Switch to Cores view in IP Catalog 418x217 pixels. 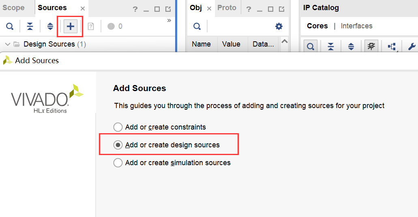(x=317, y=26)
